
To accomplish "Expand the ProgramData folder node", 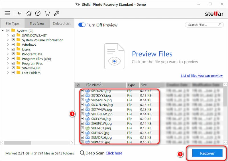I will click(8, 54).
